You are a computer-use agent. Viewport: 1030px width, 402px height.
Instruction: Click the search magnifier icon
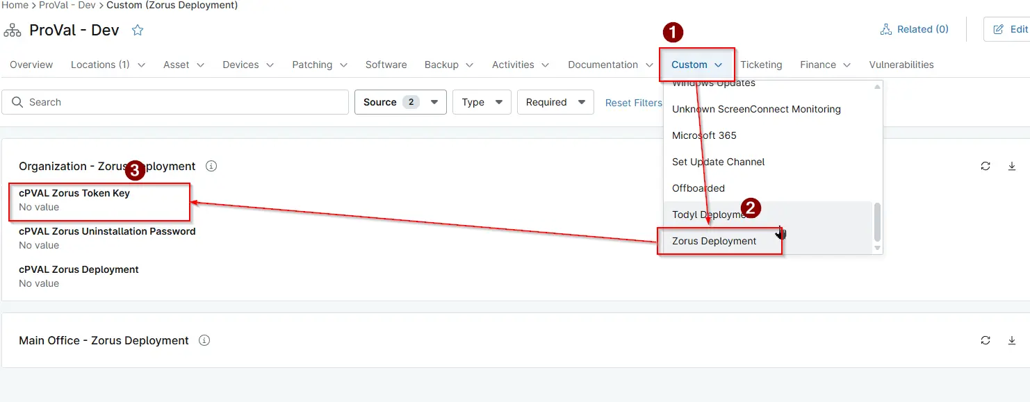18,102
